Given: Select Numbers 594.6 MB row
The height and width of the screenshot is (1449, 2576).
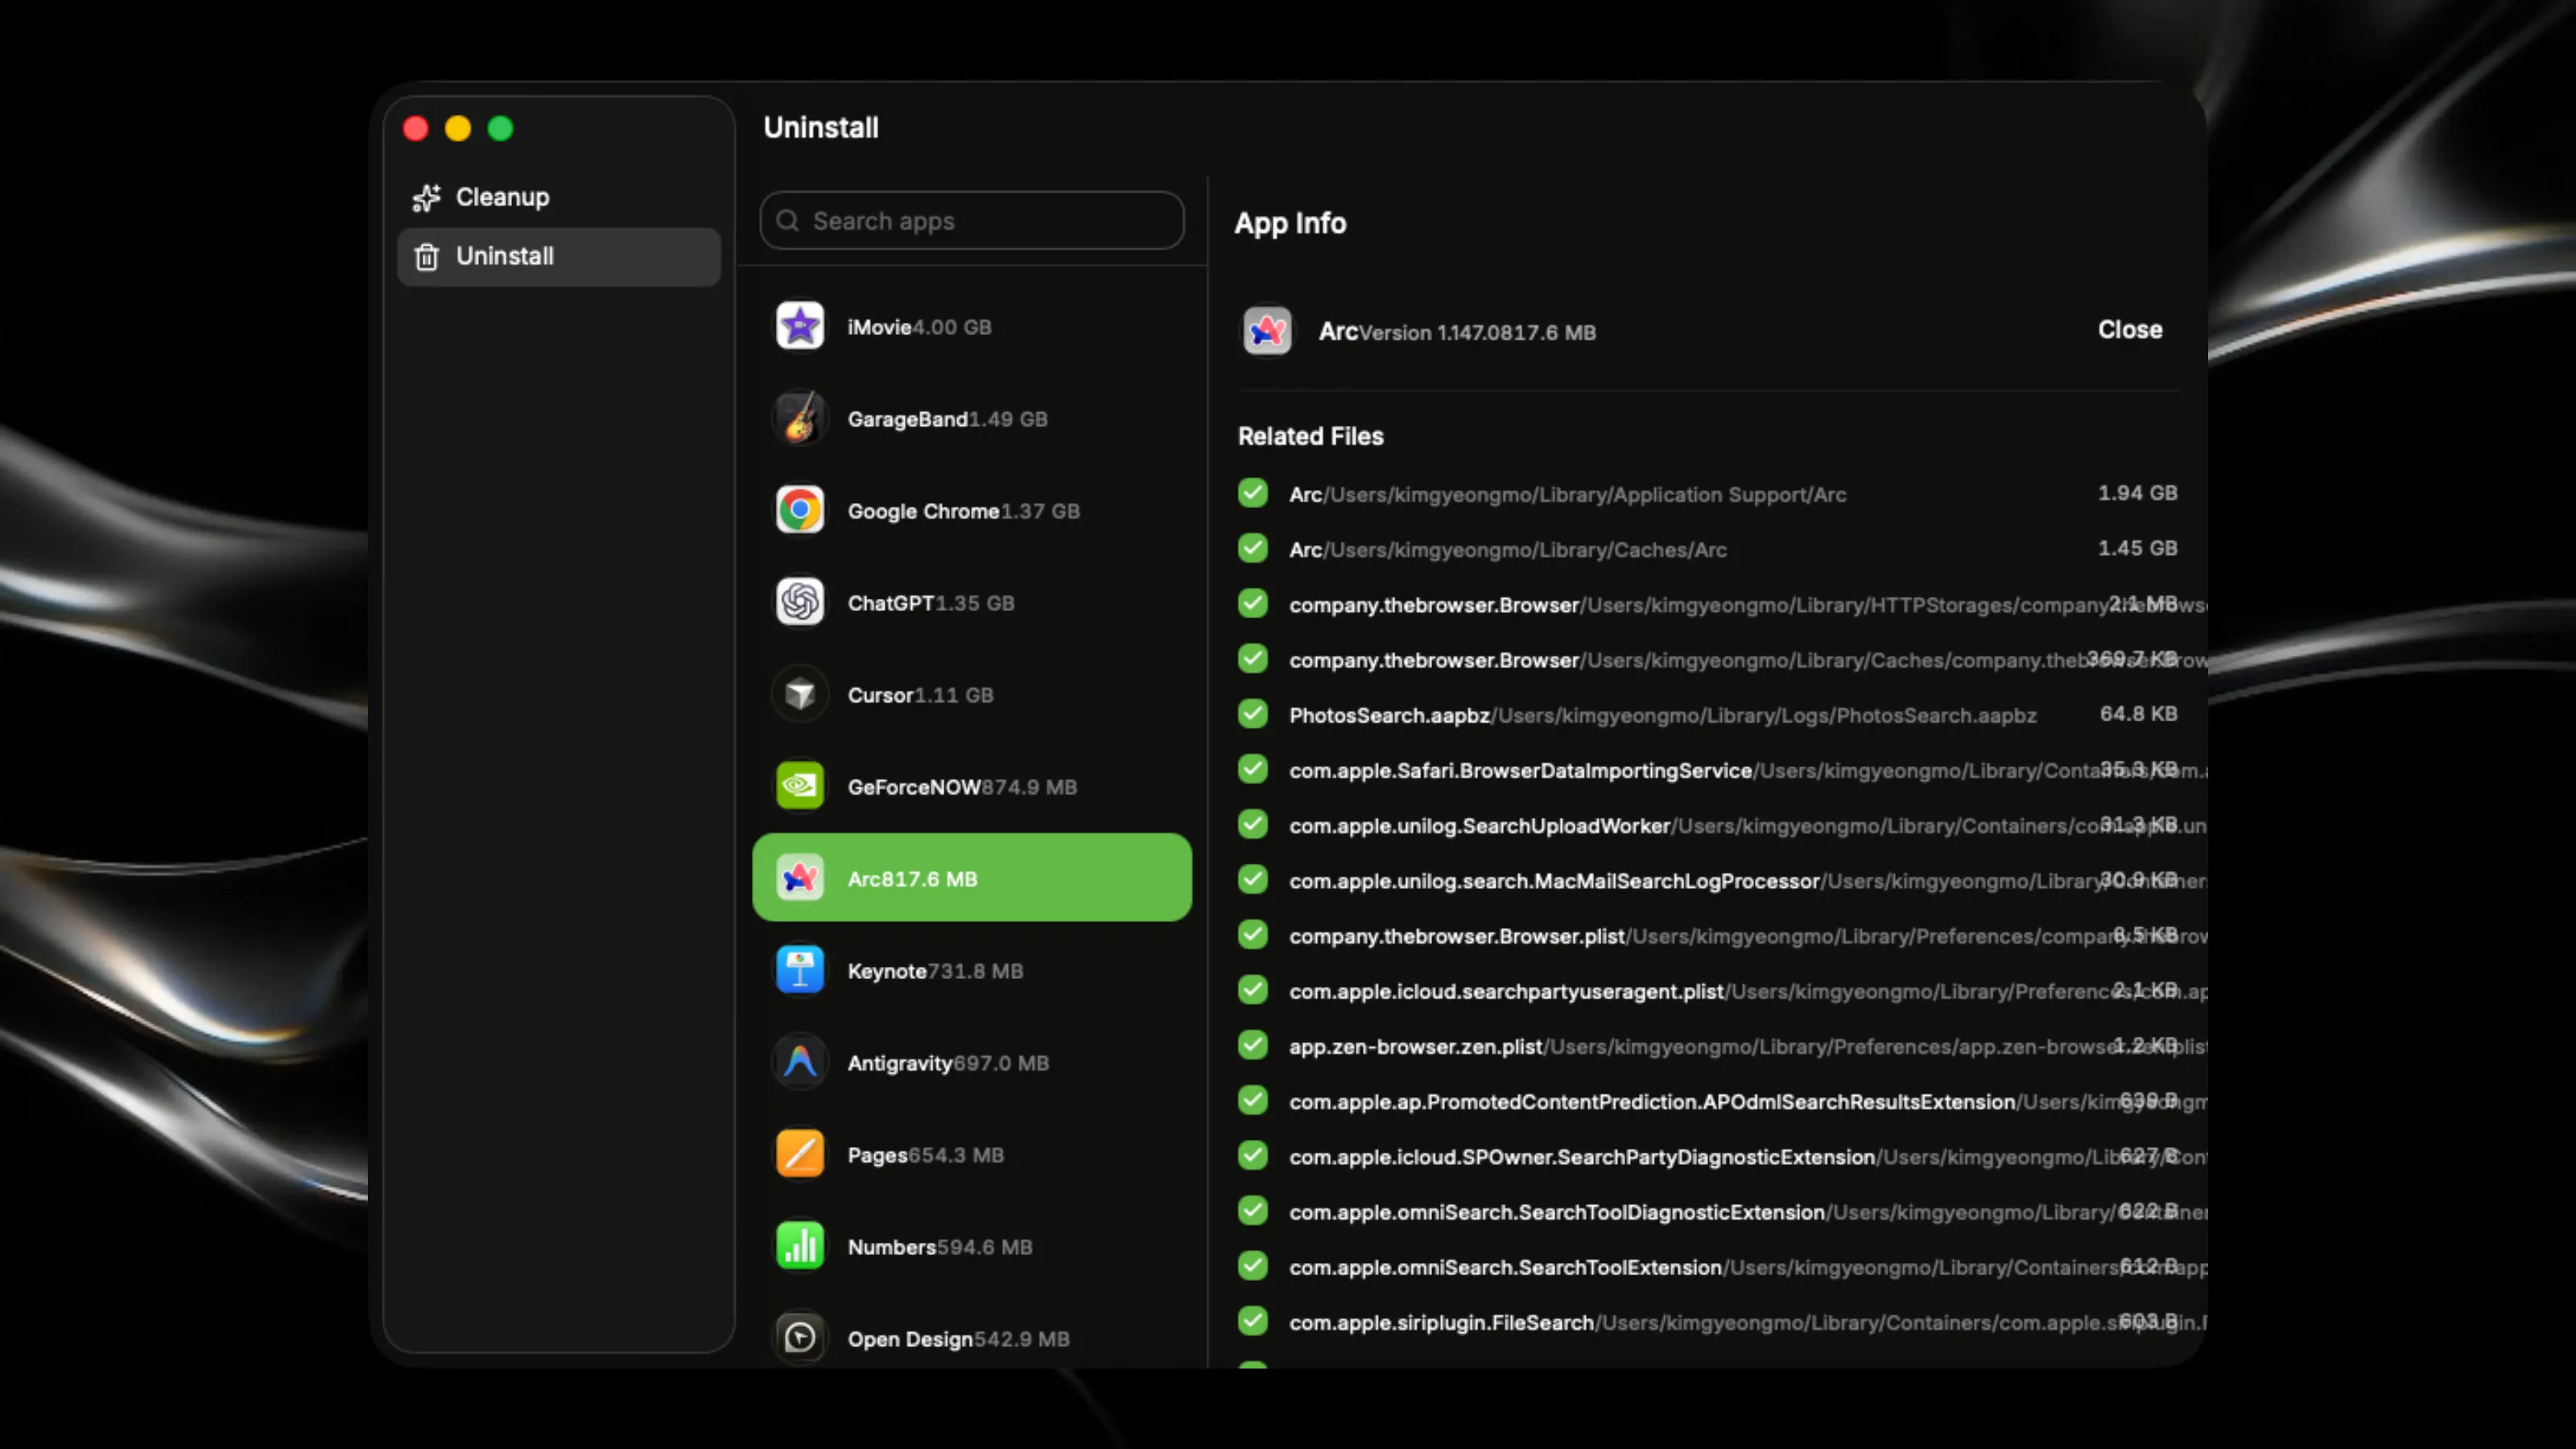Looking at the screenshot, I should pyautogui.click(x=972, y=1246).
